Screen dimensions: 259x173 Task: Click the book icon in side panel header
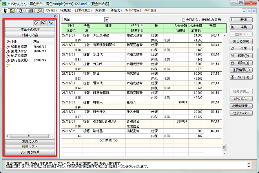coord(43,24)
